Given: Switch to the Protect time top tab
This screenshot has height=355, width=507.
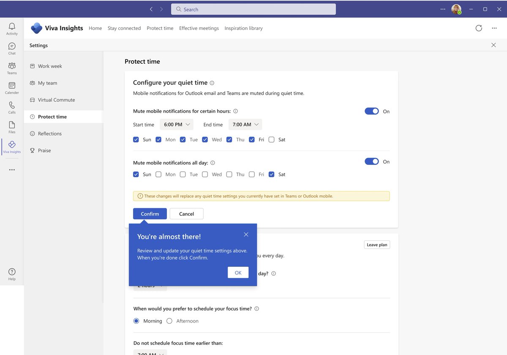Looking at the screenshot, I should [160, 28].
